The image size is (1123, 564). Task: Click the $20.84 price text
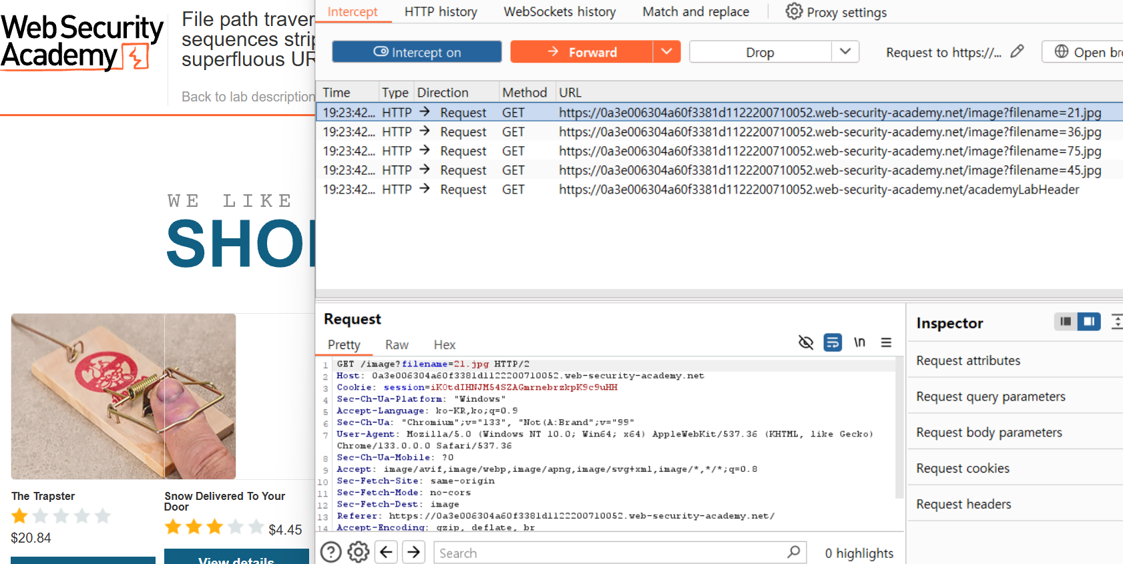31,537
